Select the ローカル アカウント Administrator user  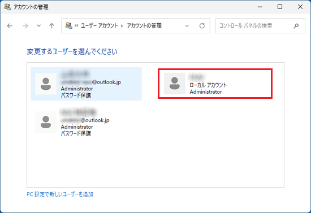pyautogui.click(x=215, y=84)
